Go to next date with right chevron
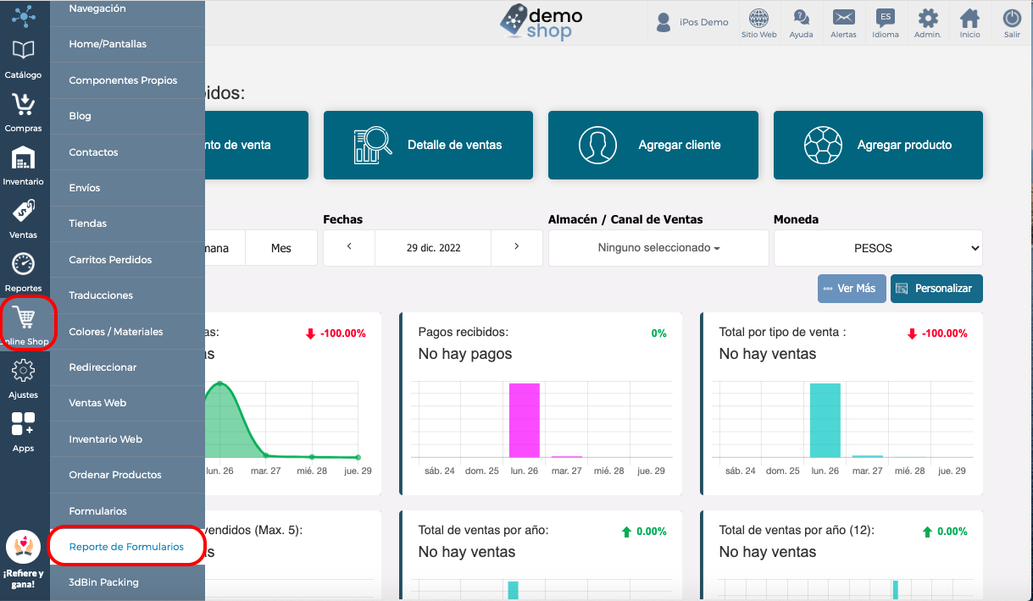 [x=517, y=247]
